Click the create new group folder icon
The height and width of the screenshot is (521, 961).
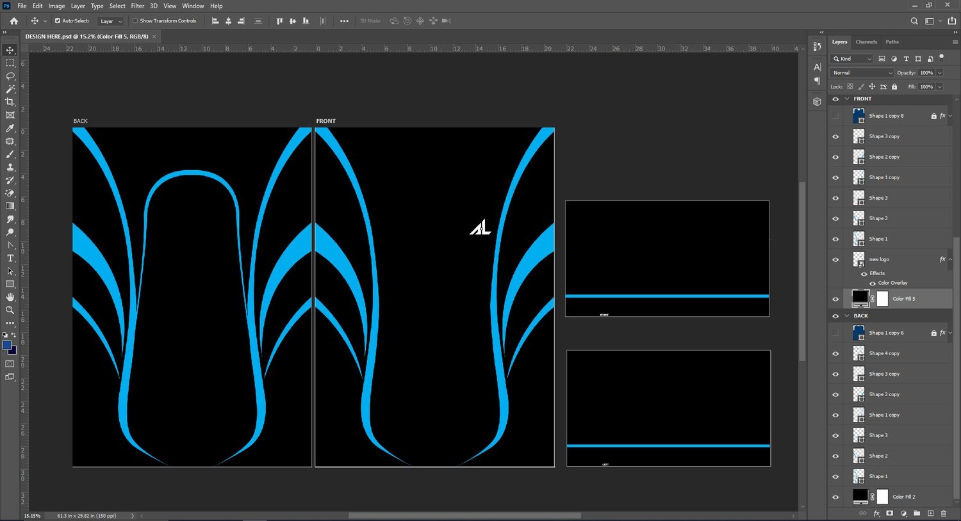pos(917,513)
